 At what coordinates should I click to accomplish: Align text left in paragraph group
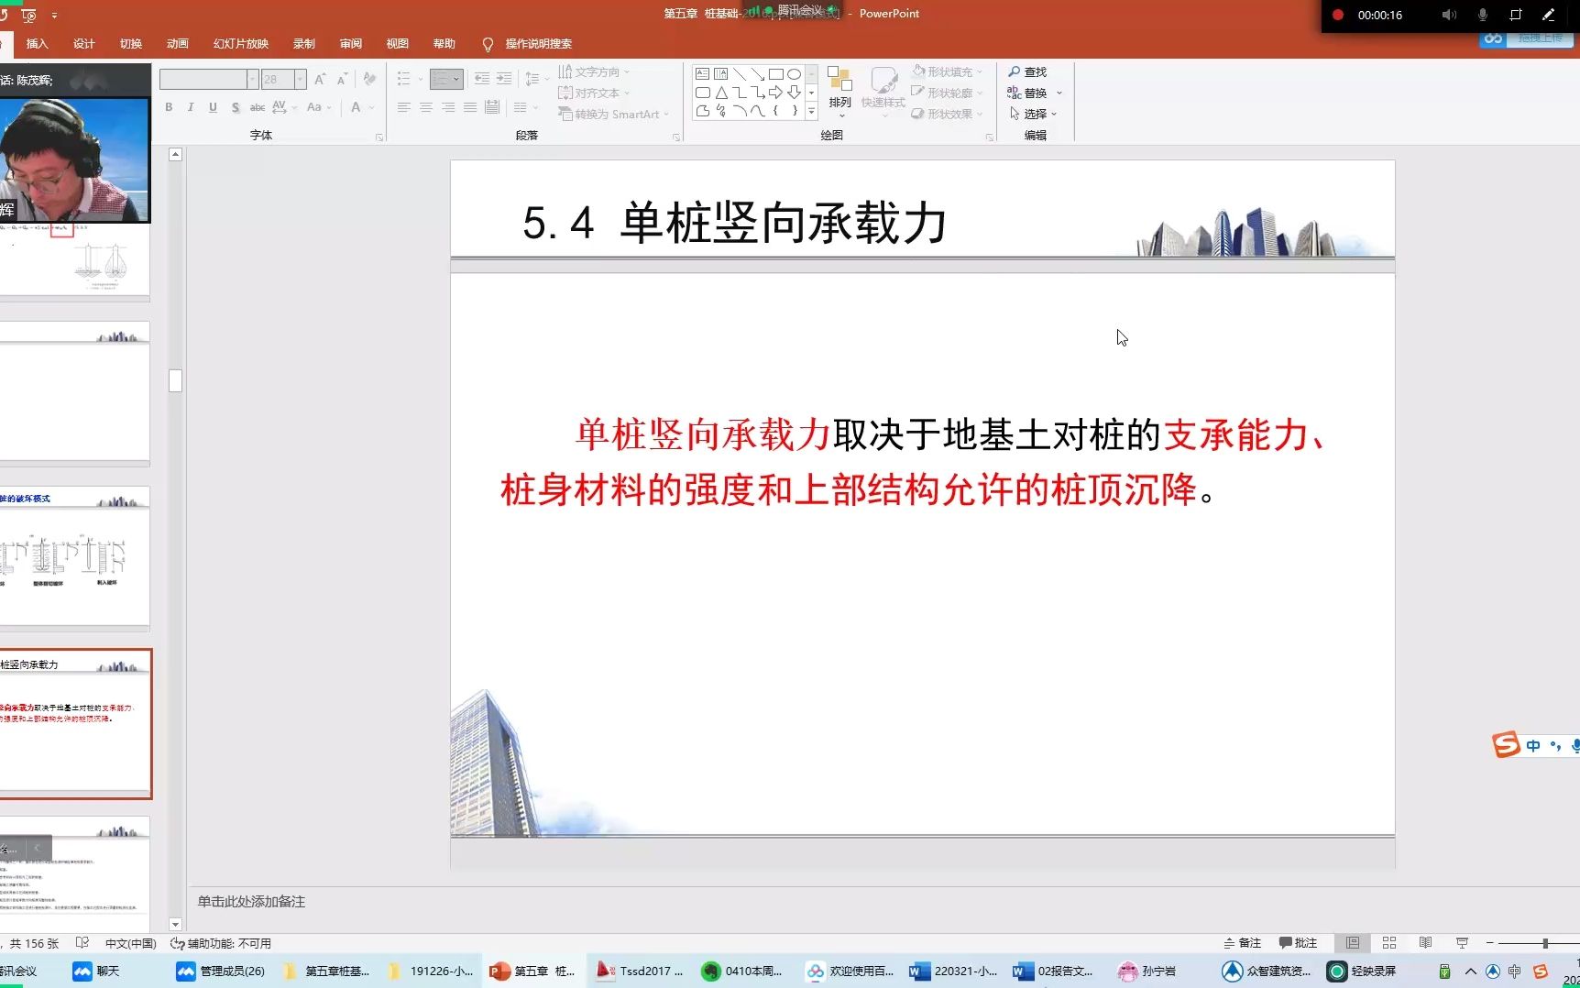click(x=403, y=107)
